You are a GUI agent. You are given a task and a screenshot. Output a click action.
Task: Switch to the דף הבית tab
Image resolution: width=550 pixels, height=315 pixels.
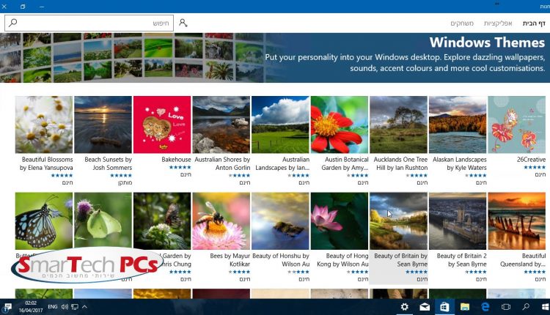534,23
